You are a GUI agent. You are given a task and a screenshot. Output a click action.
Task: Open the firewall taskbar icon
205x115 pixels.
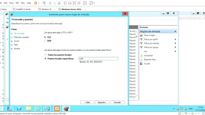[x=66, y=109]
